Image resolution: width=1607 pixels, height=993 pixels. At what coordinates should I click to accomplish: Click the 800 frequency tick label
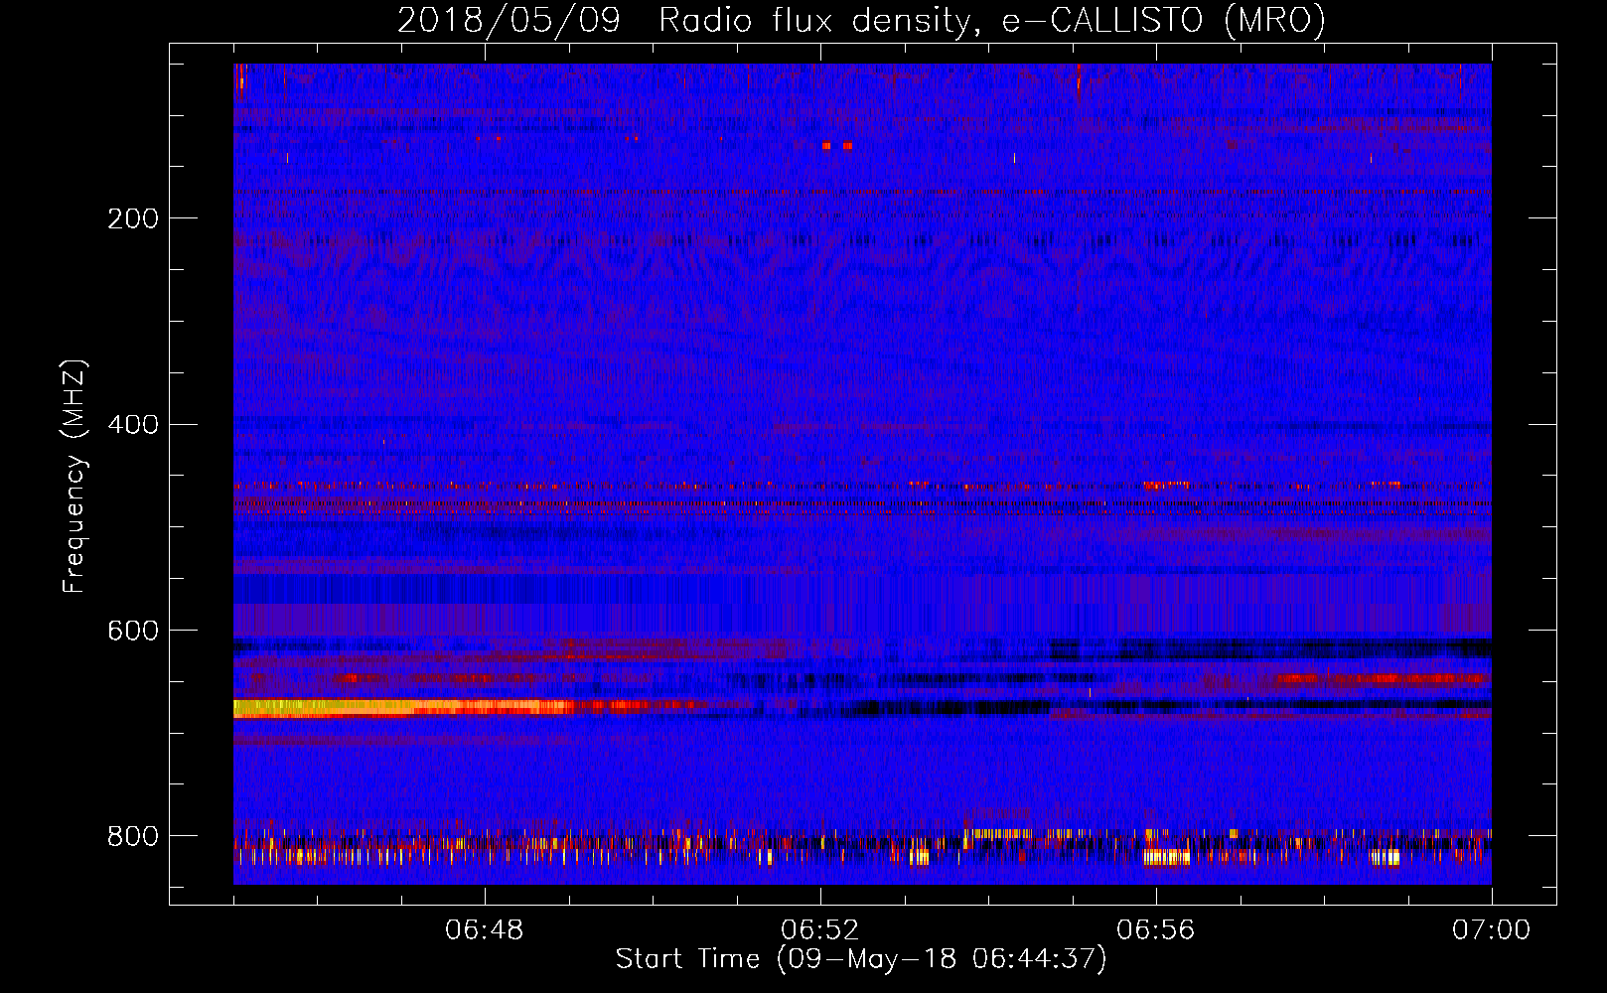(133, 836)
